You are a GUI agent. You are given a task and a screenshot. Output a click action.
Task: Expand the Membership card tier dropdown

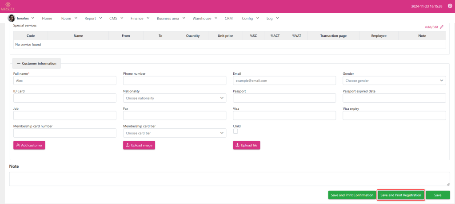[175, 133]
